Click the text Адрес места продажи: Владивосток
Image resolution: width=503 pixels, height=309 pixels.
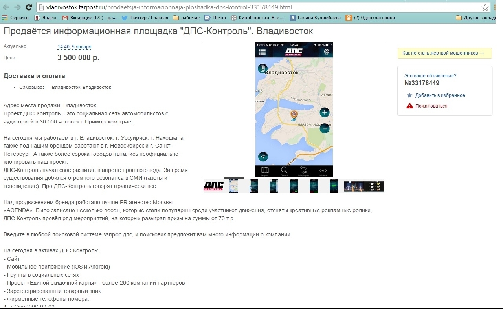(50, 106)
